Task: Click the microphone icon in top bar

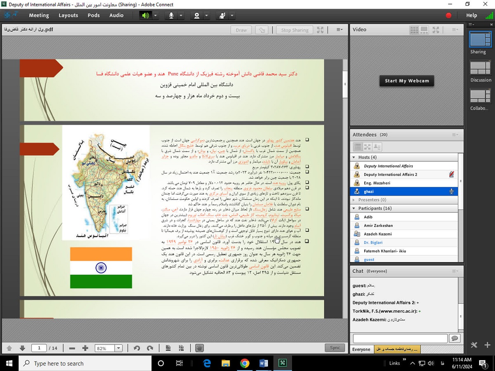Action: (x=171, y=15)
